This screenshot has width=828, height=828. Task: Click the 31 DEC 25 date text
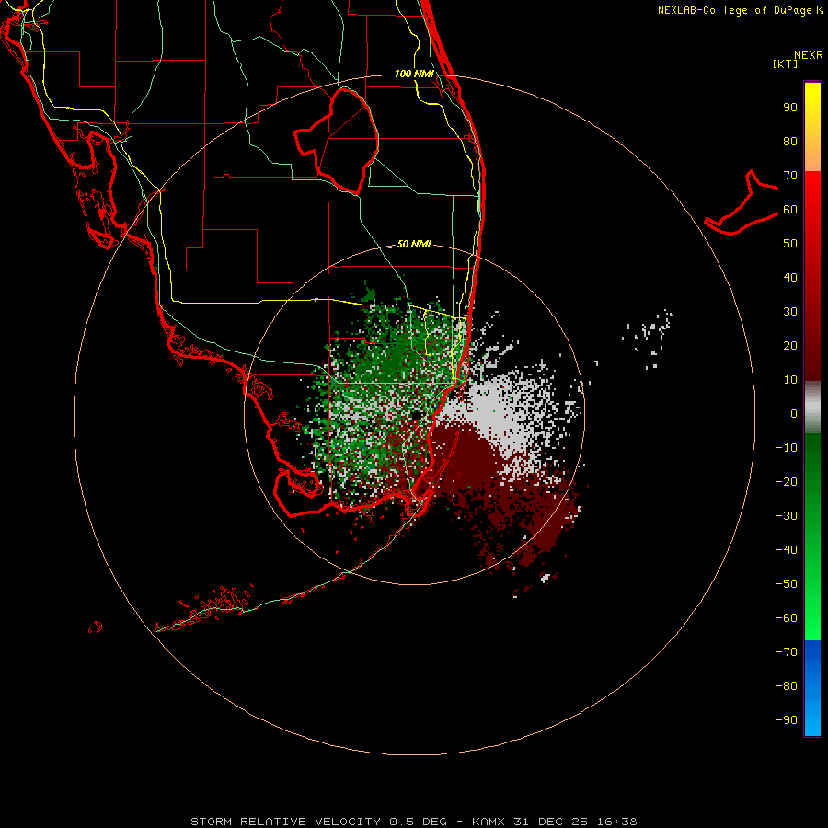551,822
